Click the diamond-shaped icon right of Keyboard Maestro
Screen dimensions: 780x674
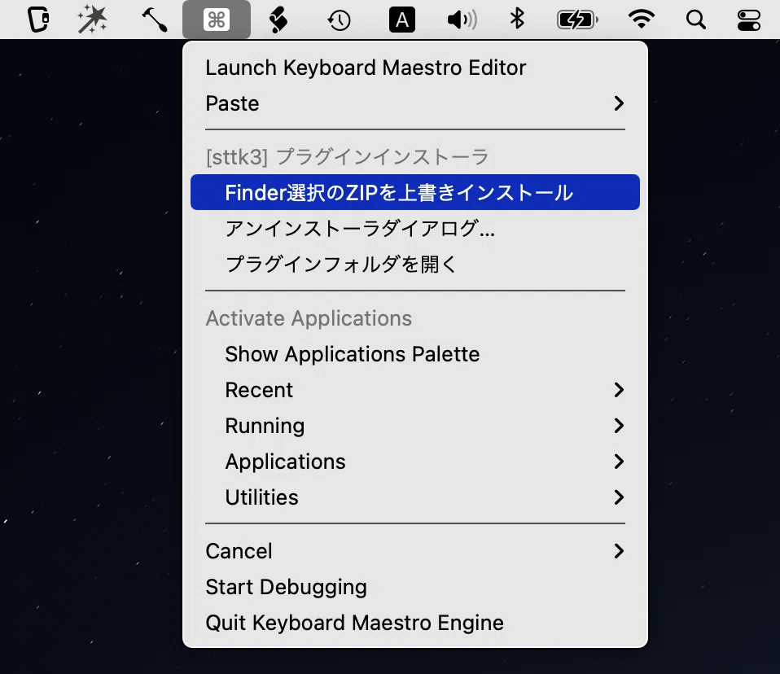[278, 20]
